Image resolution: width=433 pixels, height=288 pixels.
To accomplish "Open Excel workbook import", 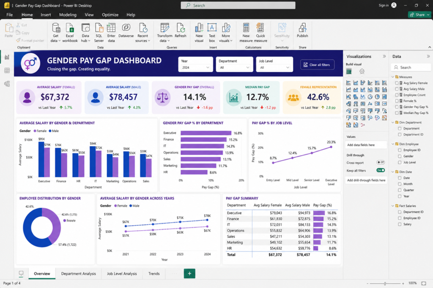I will point(70,32).
